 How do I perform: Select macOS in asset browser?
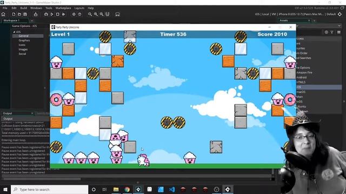point(301,92)
